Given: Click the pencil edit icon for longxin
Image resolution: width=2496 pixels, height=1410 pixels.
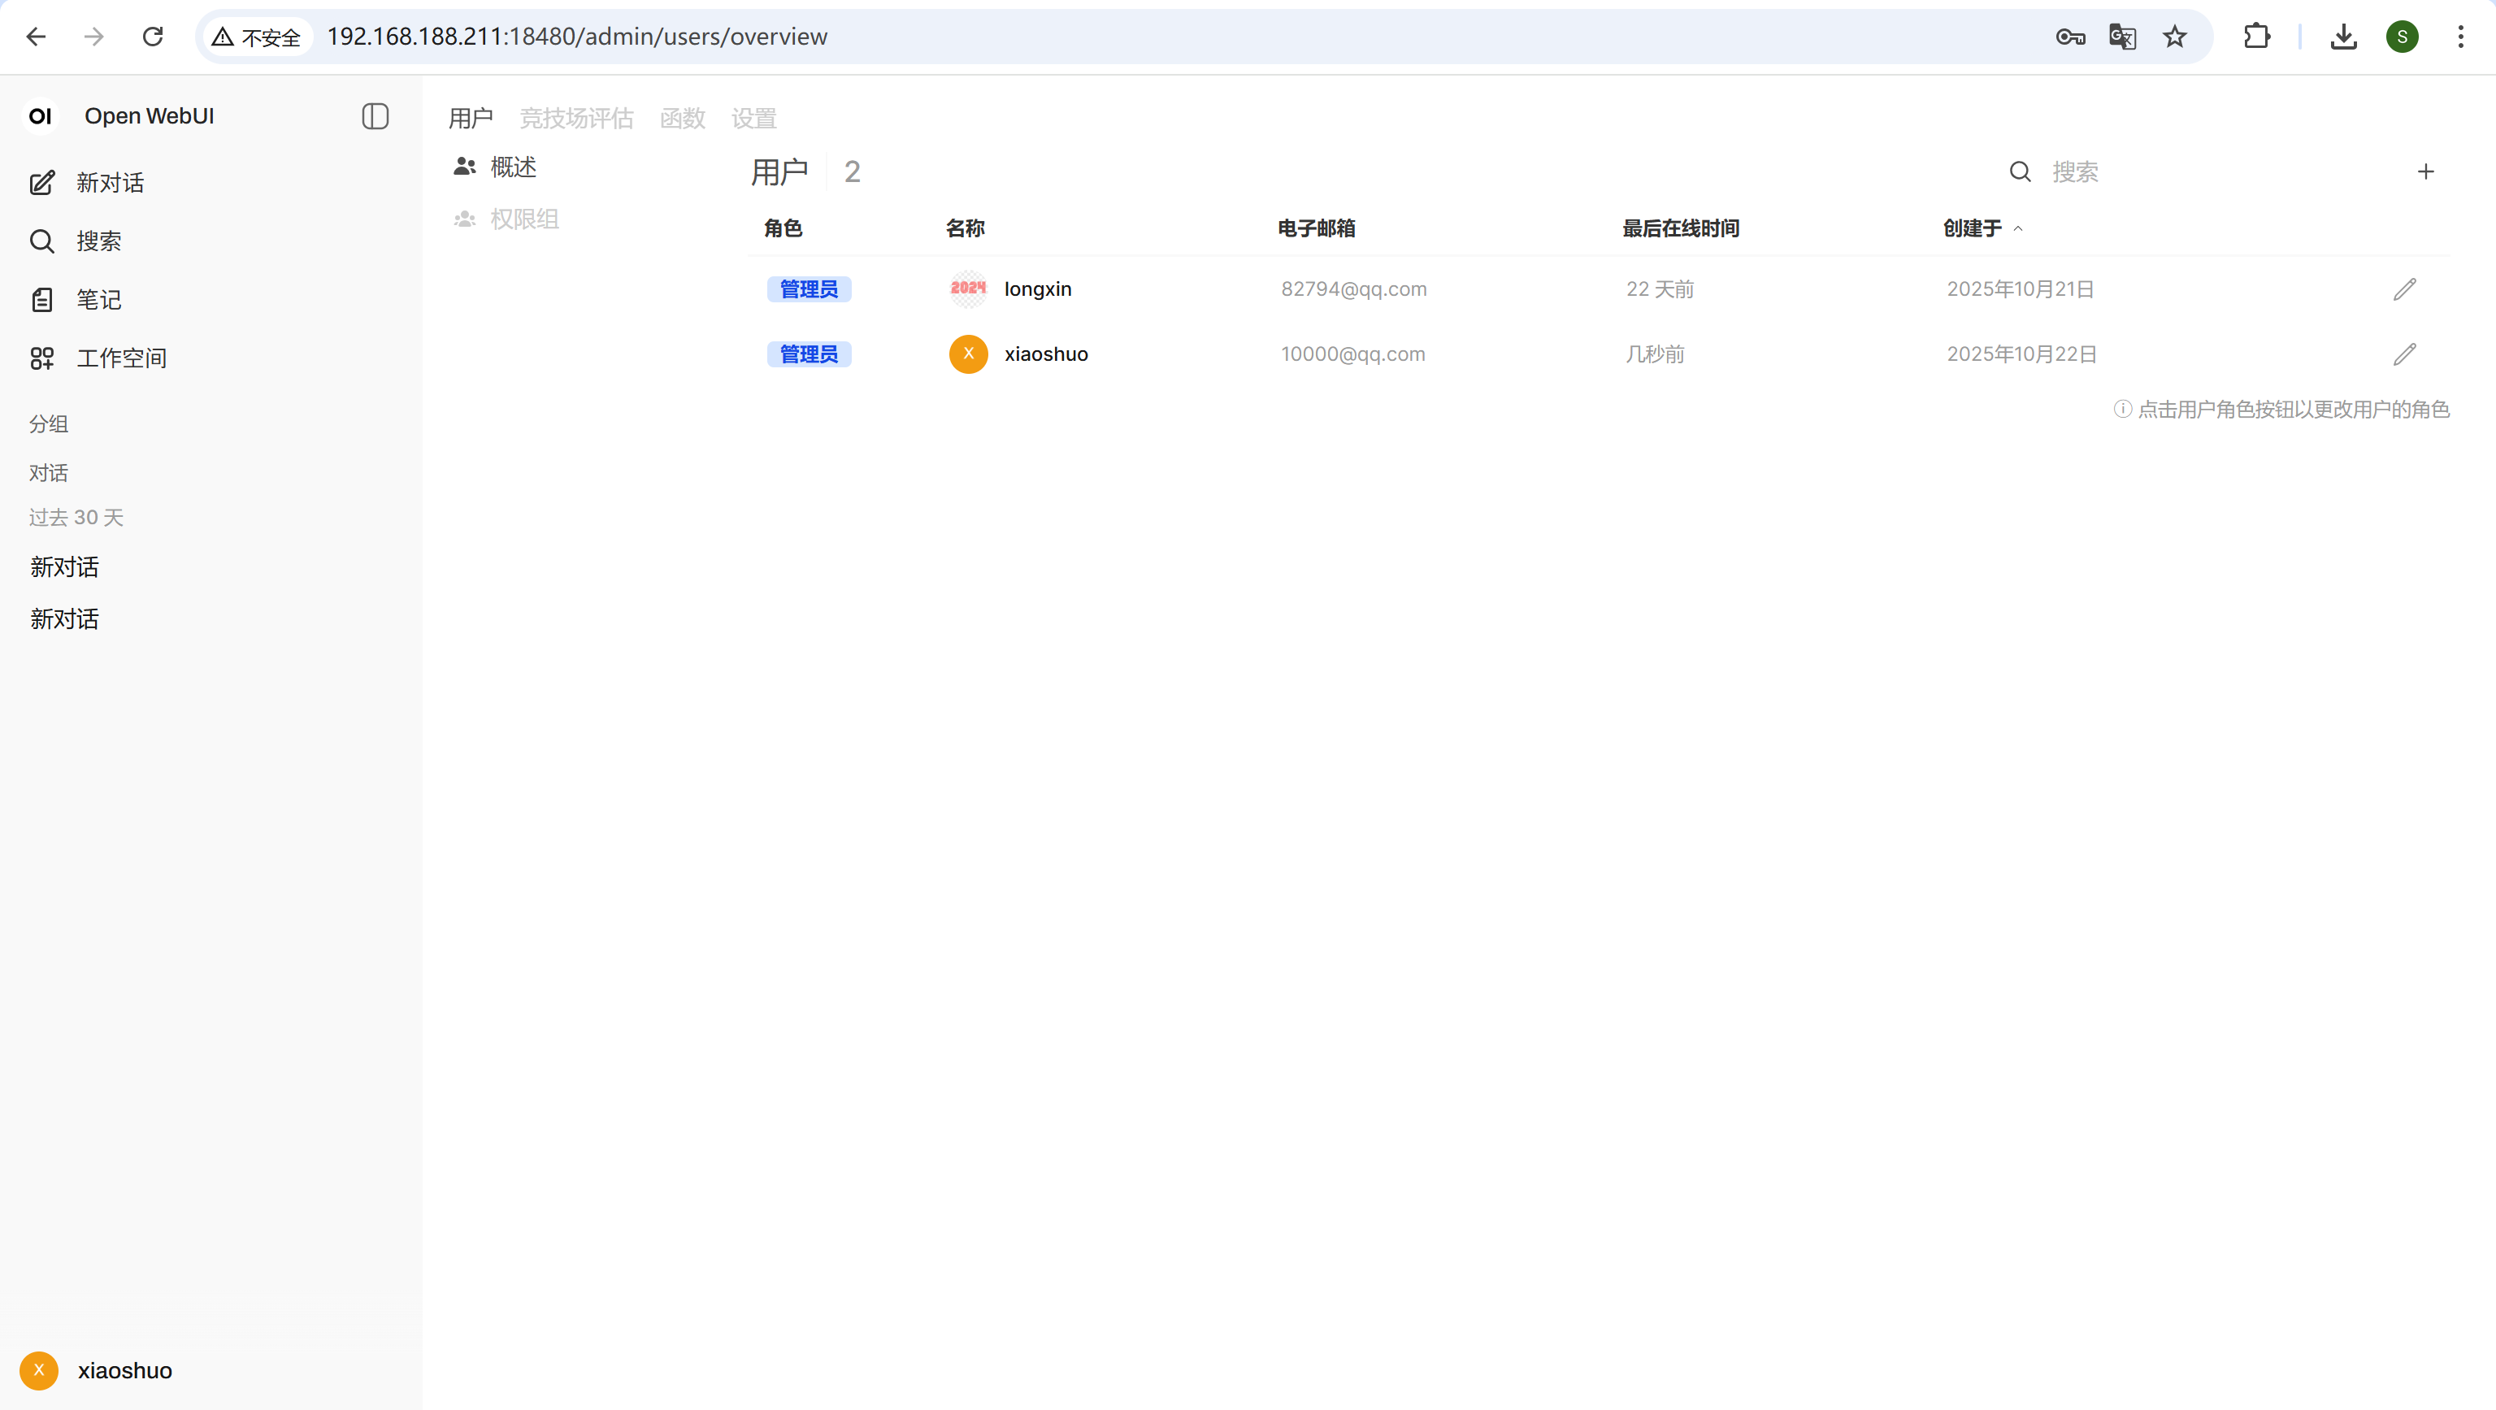Looking at the screenshot, I should click(2404, 289).
